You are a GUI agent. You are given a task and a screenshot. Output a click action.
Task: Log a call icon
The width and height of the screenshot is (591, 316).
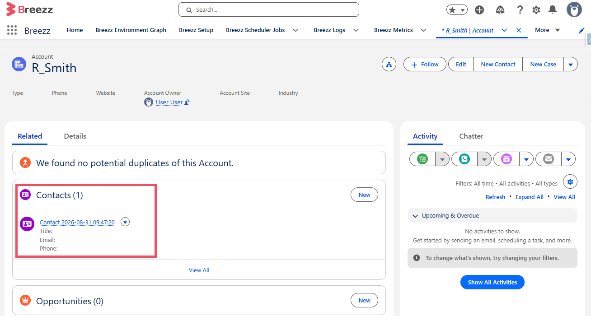click(464, 159)
